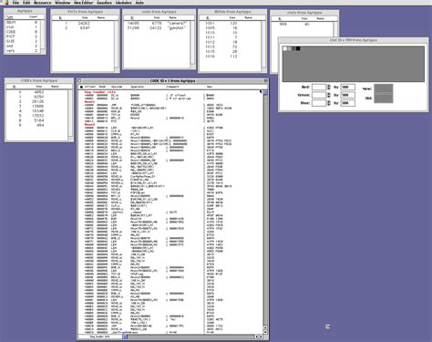Click the CODE ID = 1 window title bar
The image size is (432, 342).
172,81
